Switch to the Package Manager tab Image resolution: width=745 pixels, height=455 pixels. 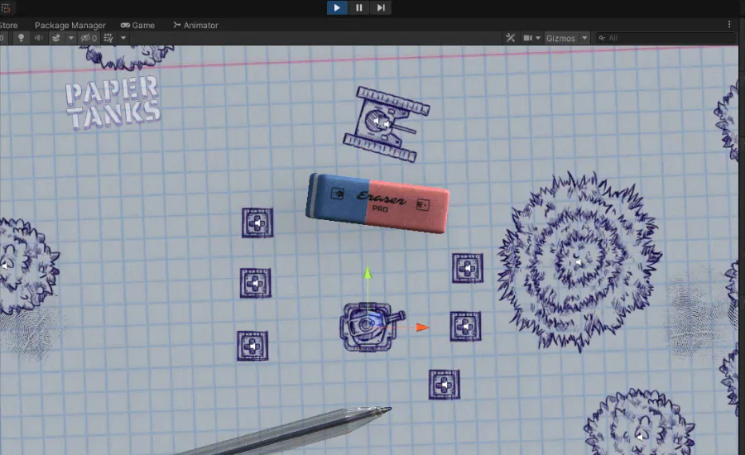click(x=70, y=25)
